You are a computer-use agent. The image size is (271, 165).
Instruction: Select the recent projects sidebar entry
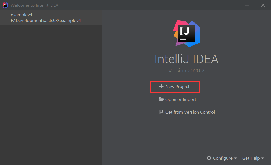pyautogui.click(x=51, y=17)
